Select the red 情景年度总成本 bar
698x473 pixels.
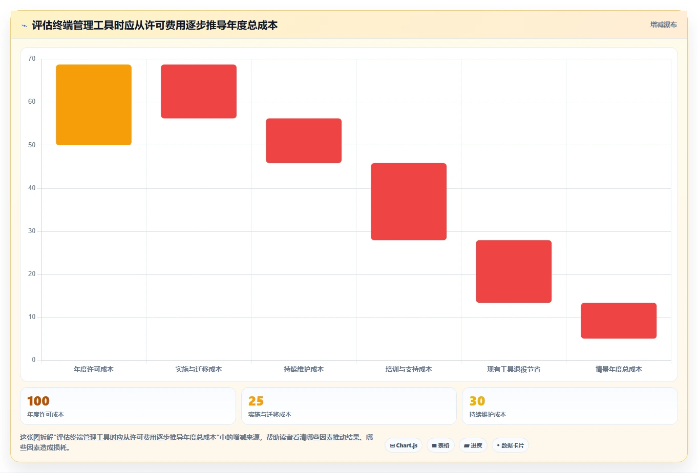(619, 321)
